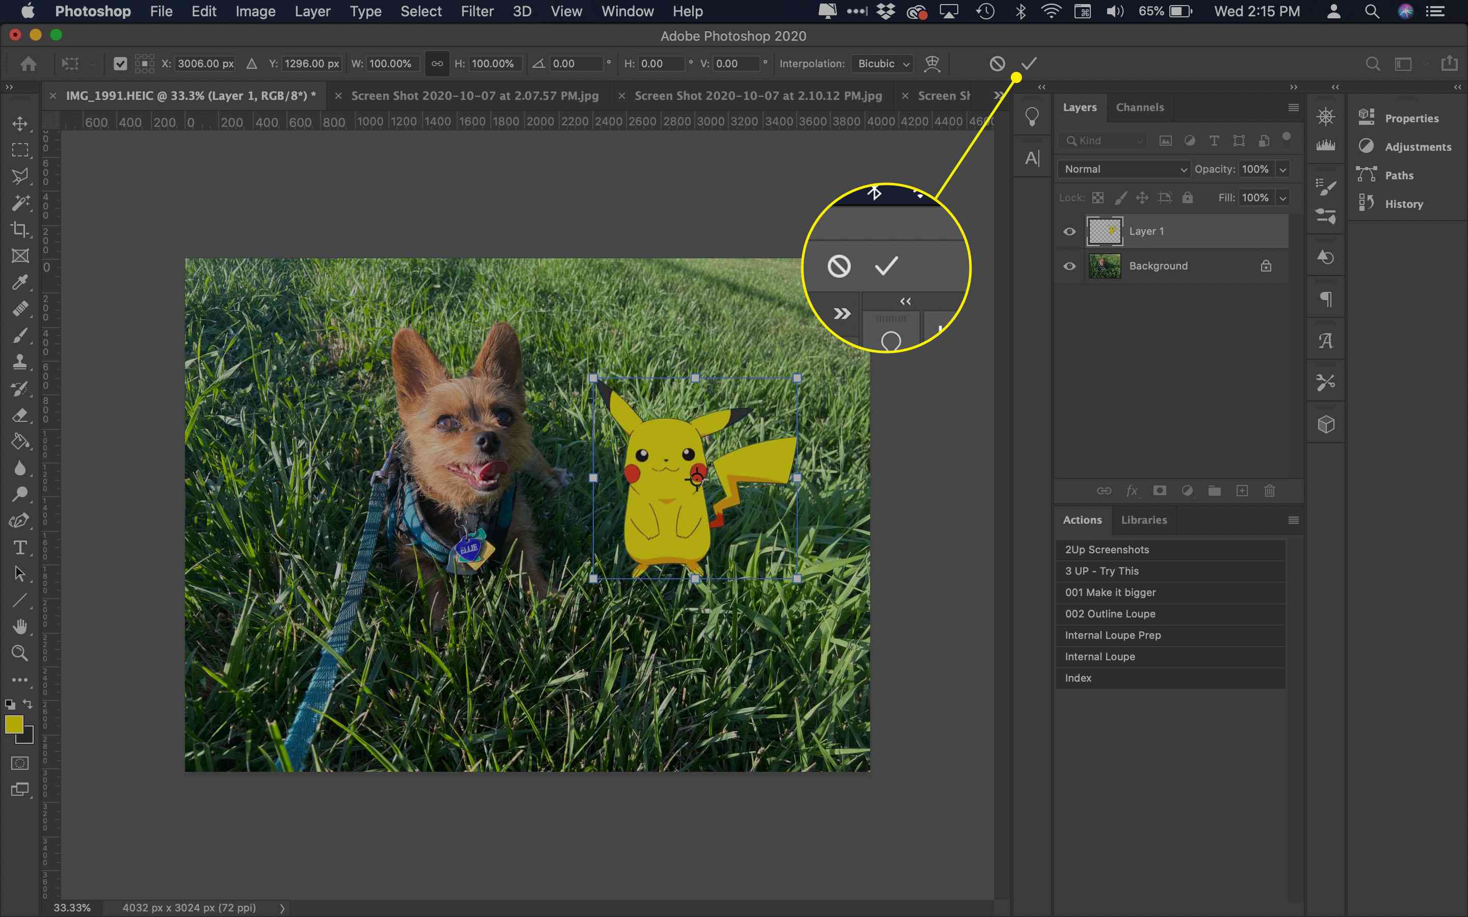This screenshot has width=1468, height=917.
Task: Select the Polygonal Lasso tool
Action: pos(20,176)
